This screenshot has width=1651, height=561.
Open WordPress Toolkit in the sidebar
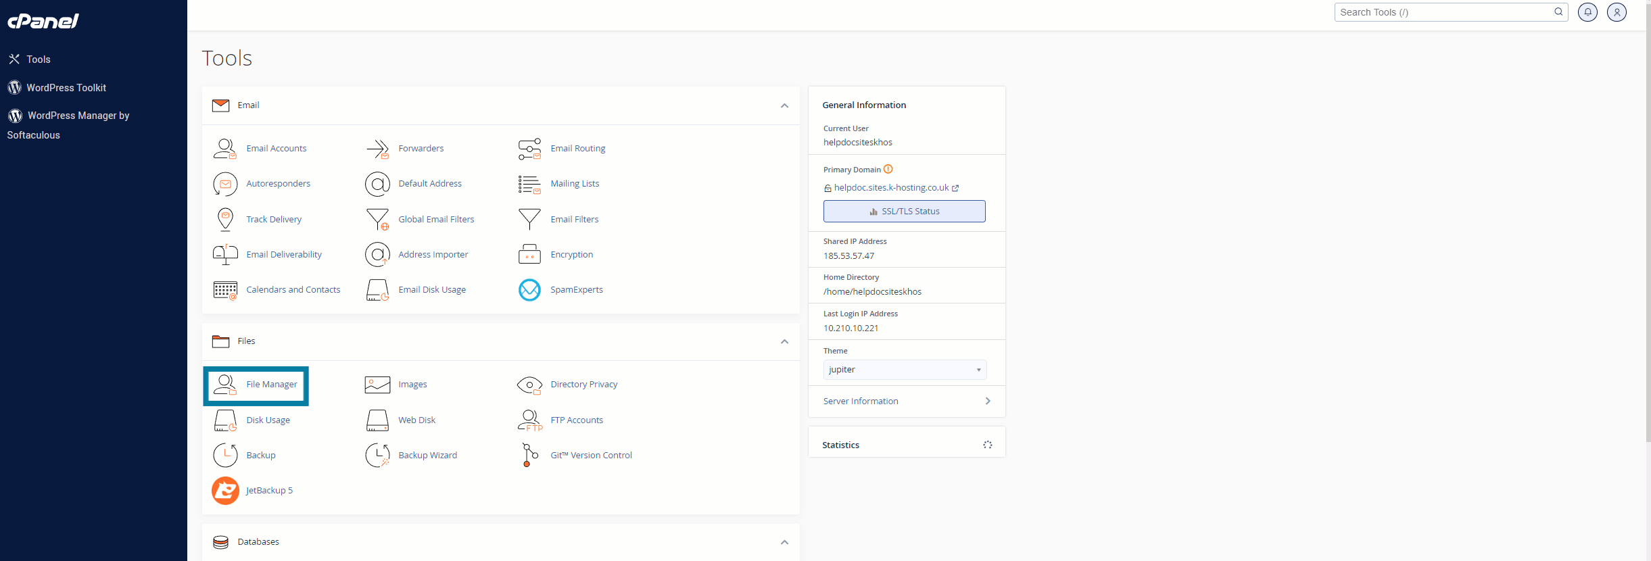(57, 88)
